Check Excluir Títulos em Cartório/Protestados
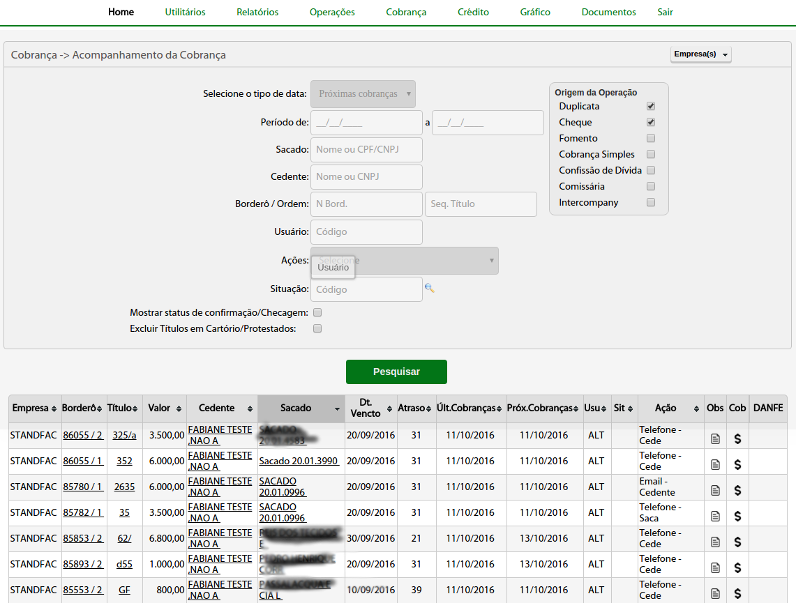The image size is (796, 603). [317, 328]
